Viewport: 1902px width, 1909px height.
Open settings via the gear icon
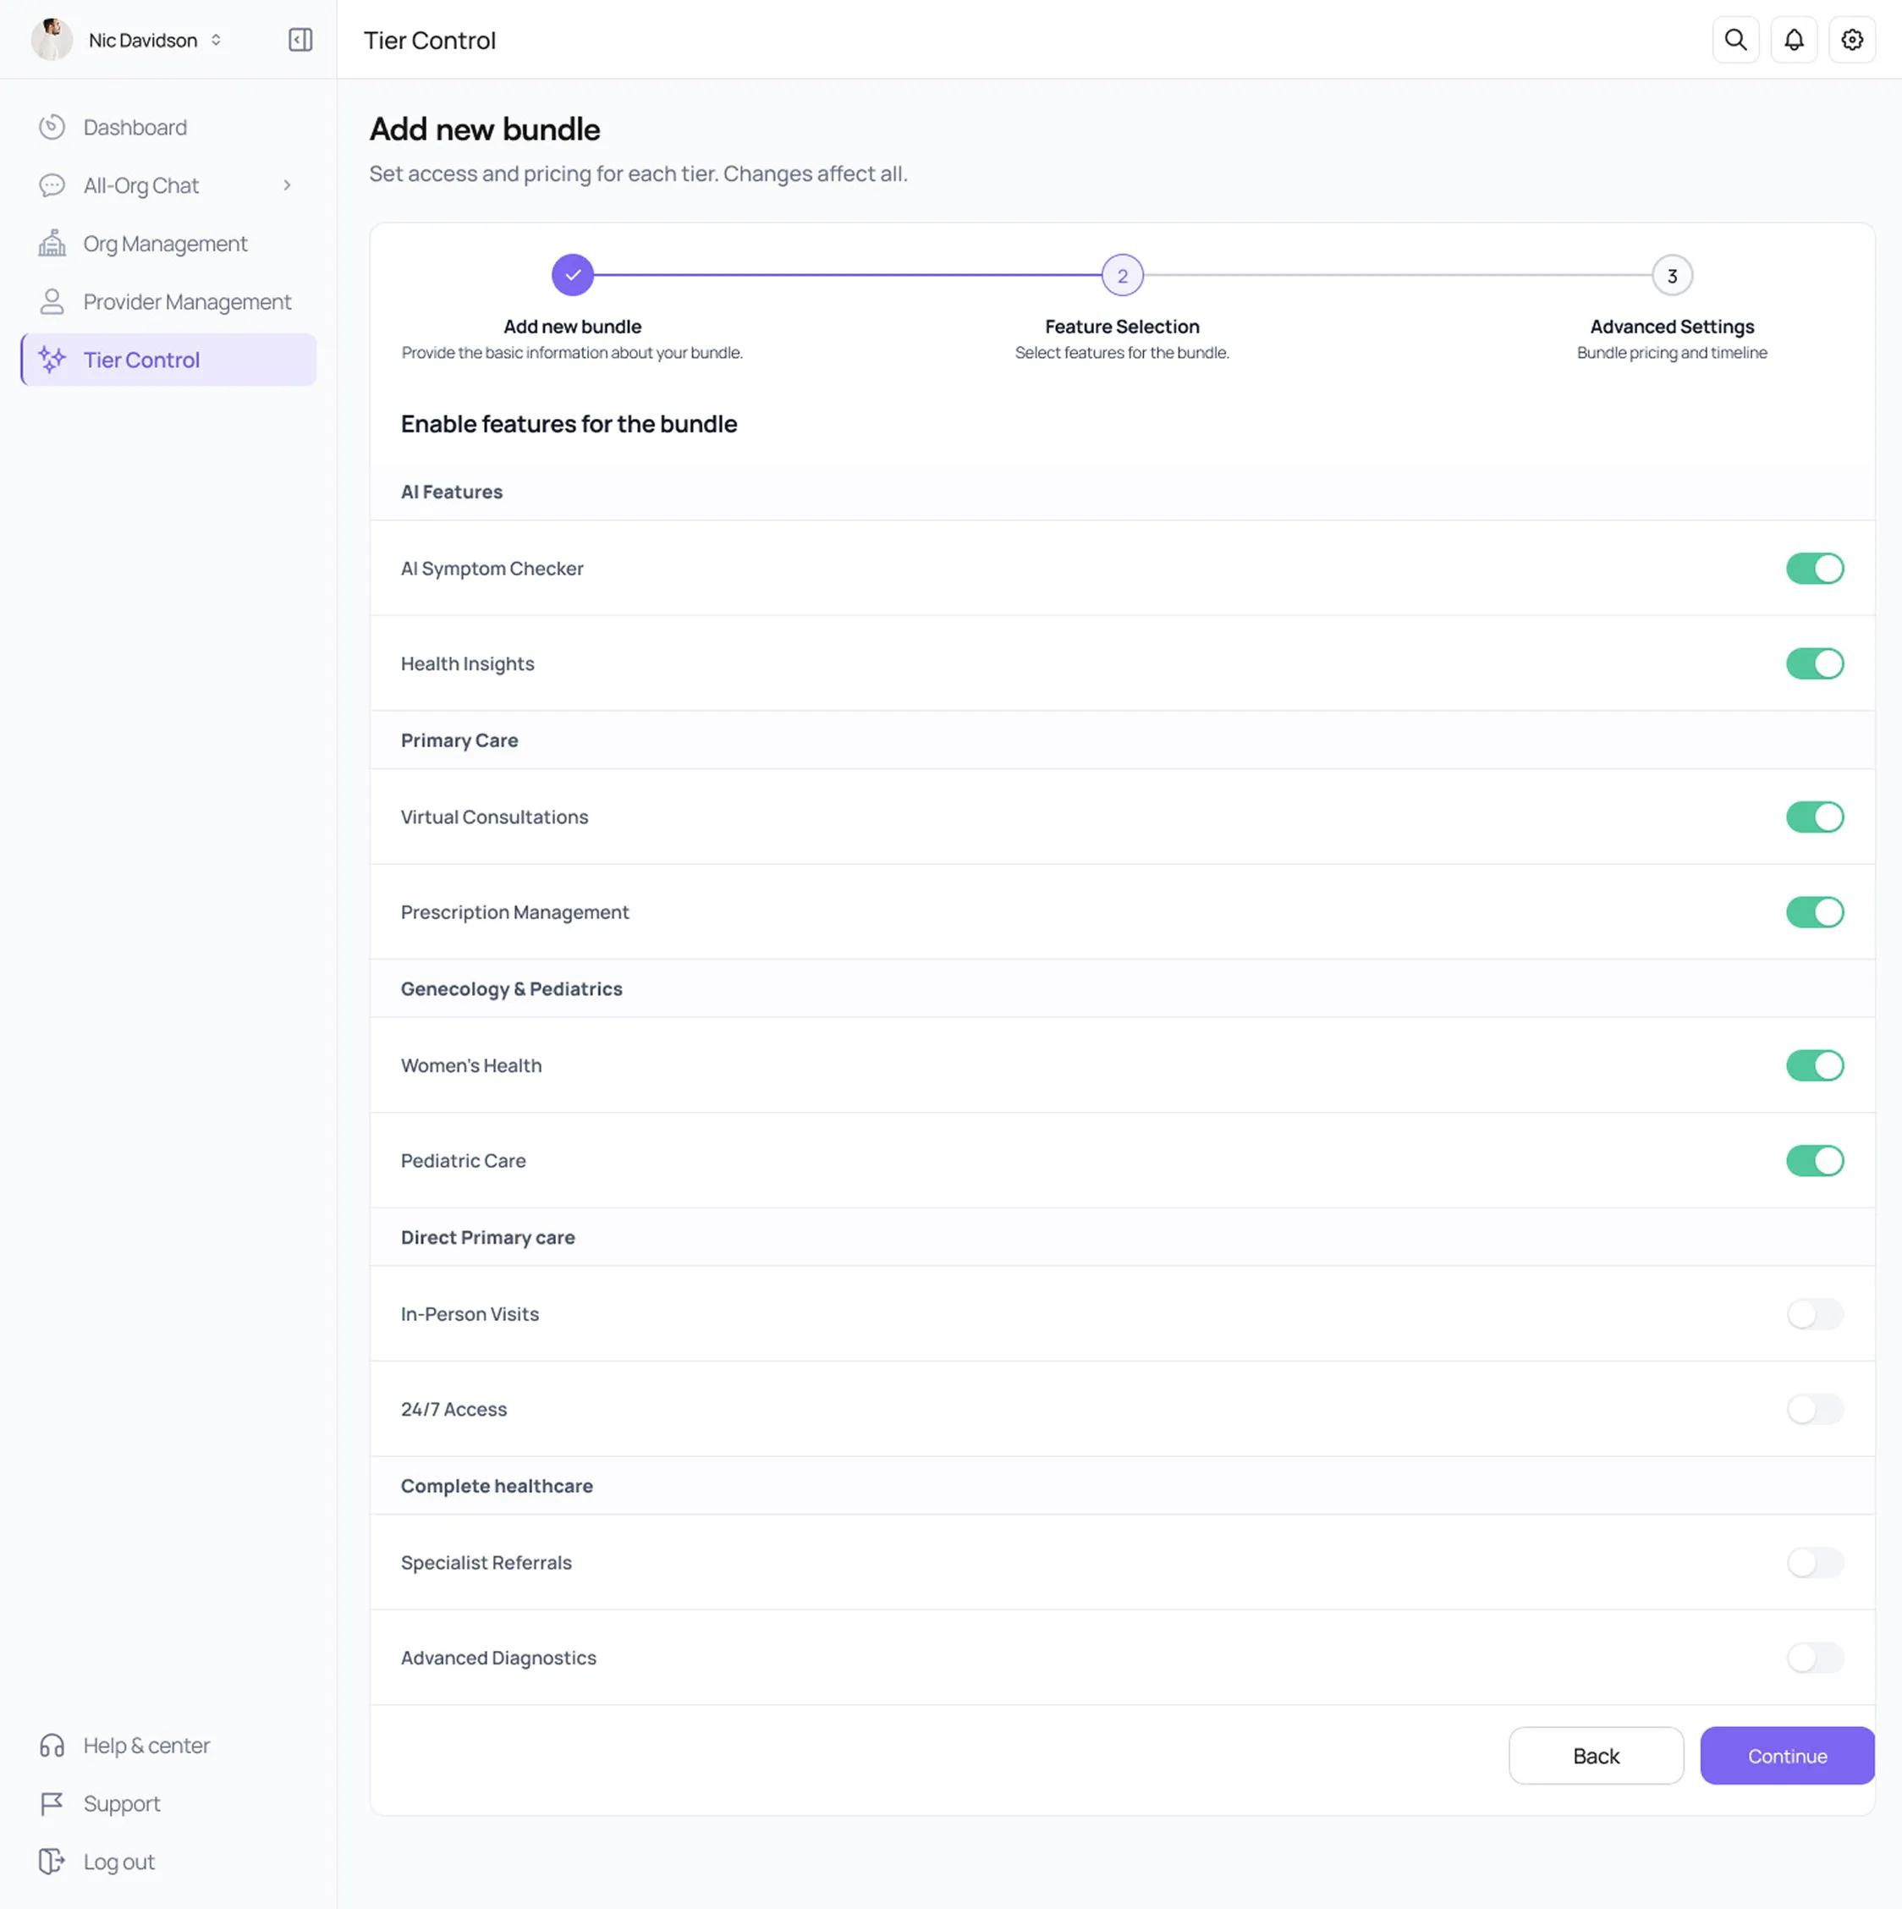[x=1851, y=40]
